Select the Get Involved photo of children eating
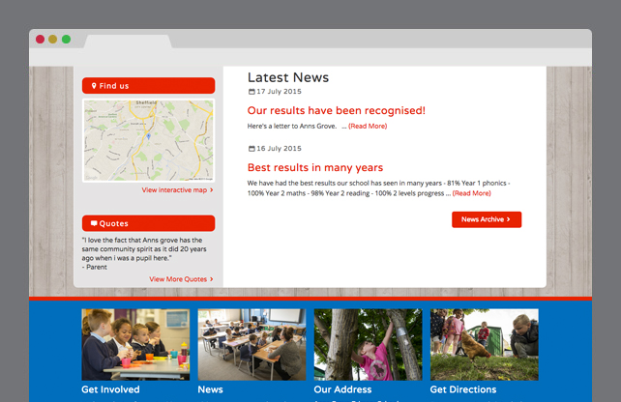This screenshot has width=621, height=402. click(135, 344)
